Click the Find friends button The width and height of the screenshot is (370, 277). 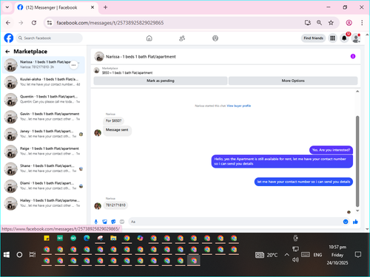pyautogui.click(x=313, y=38)
